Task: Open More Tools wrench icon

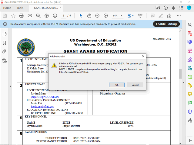Action: 190,120
